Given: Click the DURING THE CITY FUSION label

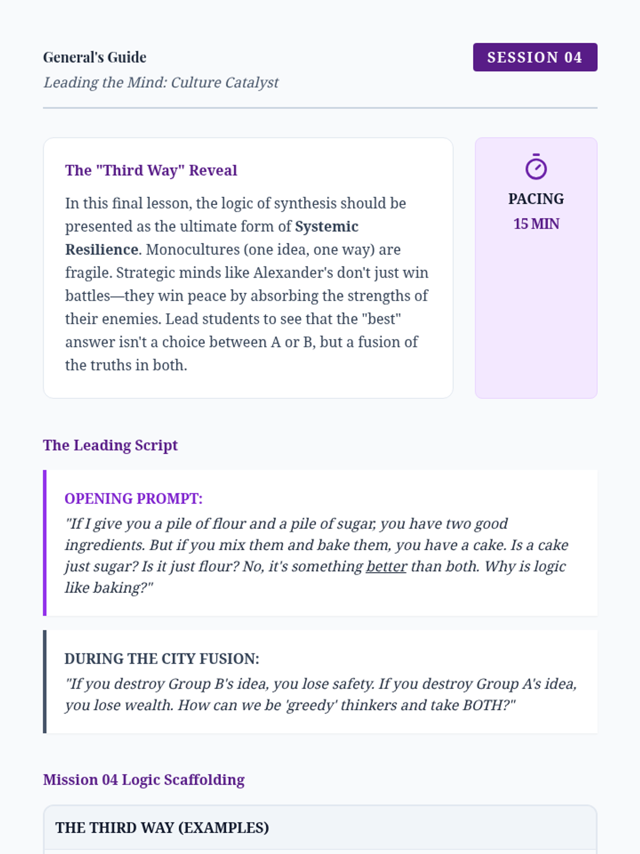Looking at the screenshot, I should pyautogui.click(x=162, y=659).
